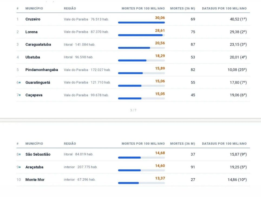261x197 pixels.
Task: Click the Araçatuba rate progress bar
Action: coord(142,170)
